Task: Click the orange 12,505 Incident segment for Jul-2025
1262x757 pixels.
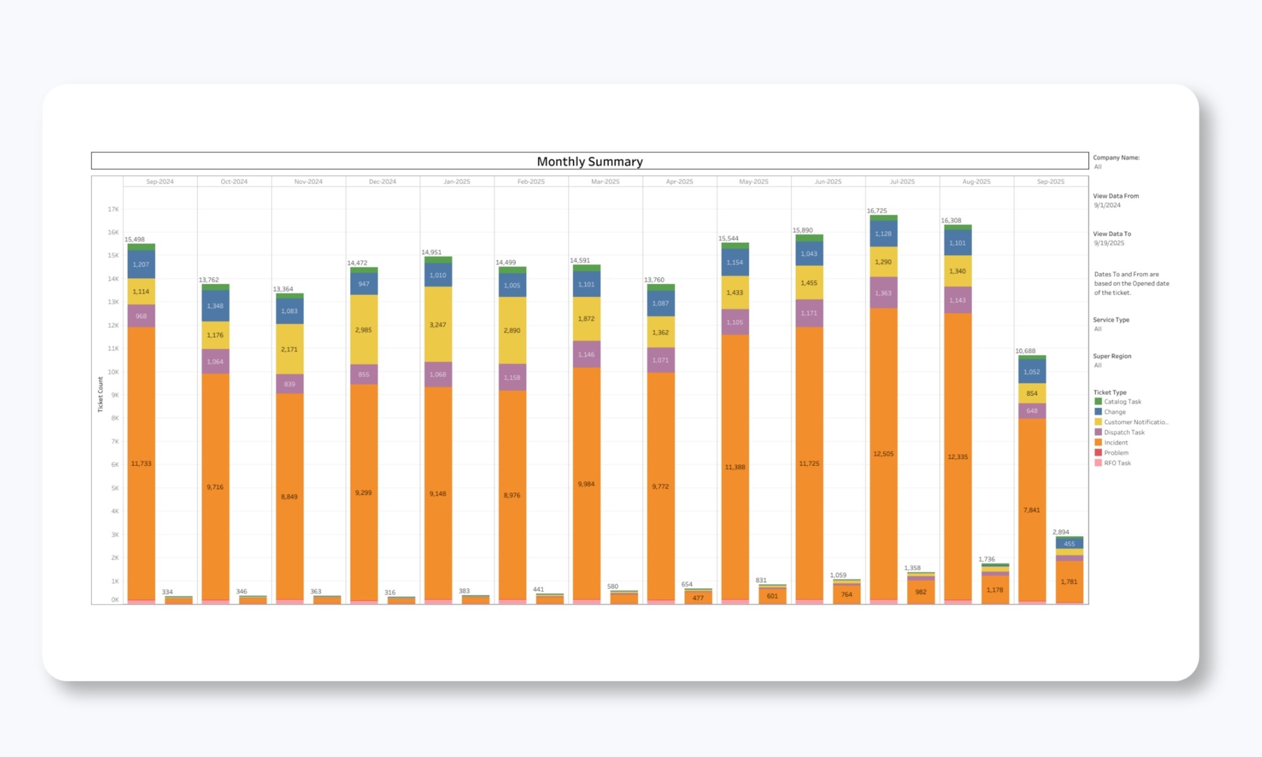Action: tap(884, 454)
